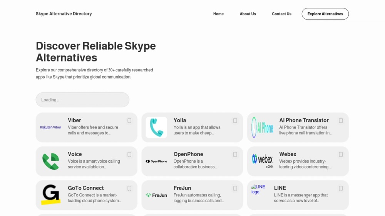Focus the Loading search field
Screen dimensions: 385x216
coord(82,100)
